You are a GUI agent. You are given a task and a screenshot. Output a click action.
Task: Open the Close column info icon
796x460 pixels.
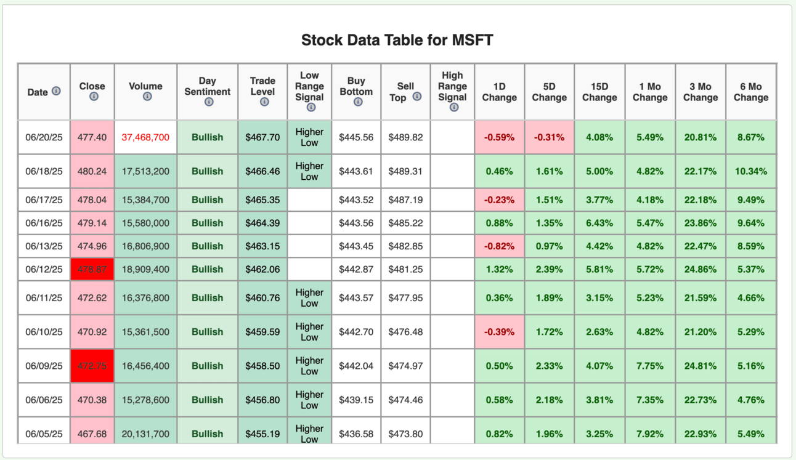[x=94, y=97]
